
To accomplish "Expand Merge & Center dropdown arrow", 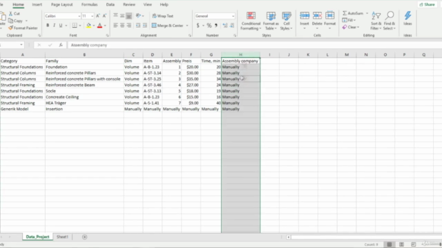I will [x=187, y=25].
